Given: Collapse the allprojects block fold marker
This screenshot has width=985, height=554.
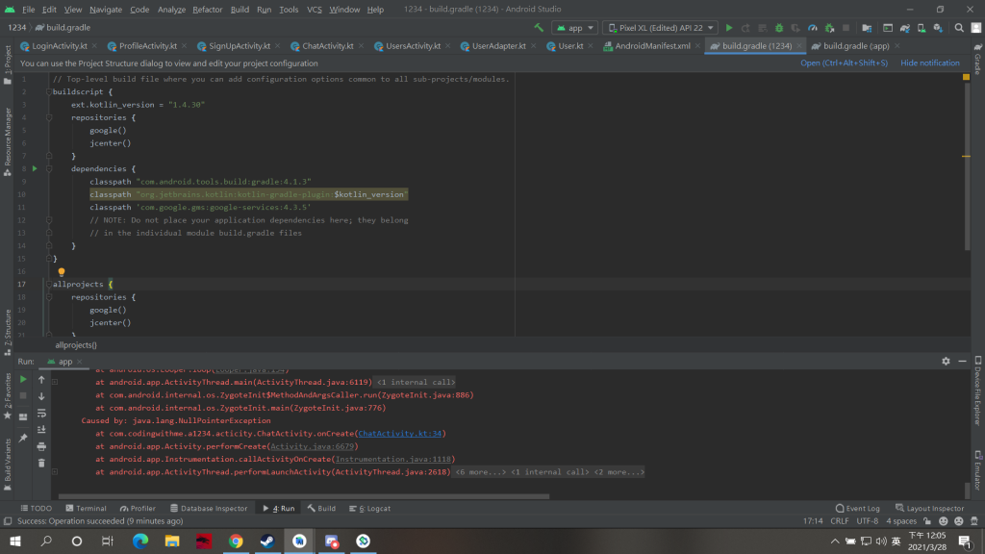Looking at the screenshot, I should coord(49,284).
